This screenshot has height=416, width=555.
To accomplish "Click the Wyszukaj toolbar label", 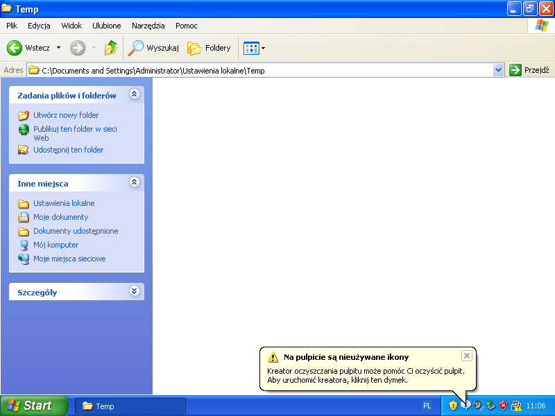I will click(x=162, y=48).
